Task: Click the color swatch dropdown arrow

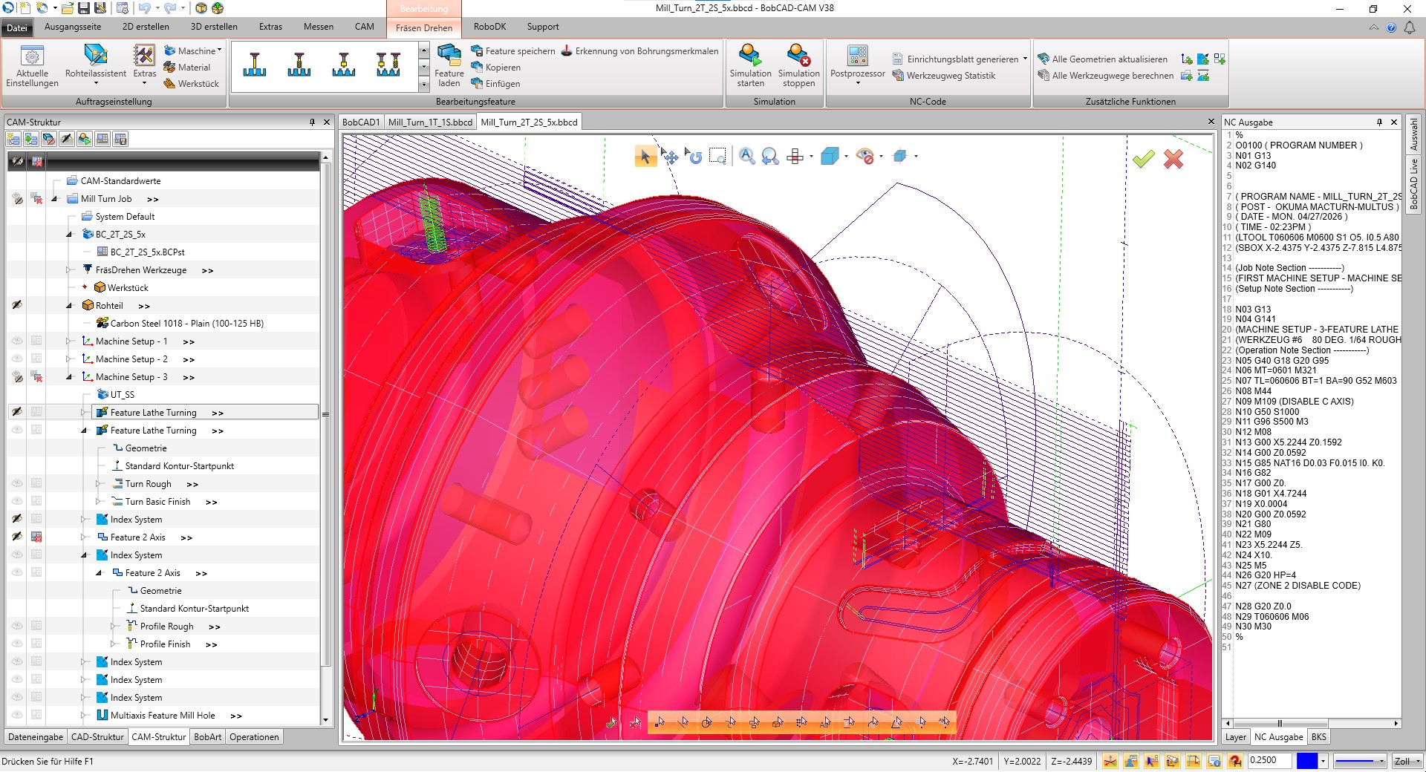Action: (x=1323, y=762)
